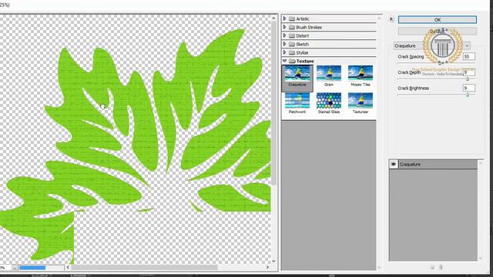Viewport: 493px width, 277px height.
Task: Select the Stained Glass filter thumbnail
Action: click(x=329, y=103)
